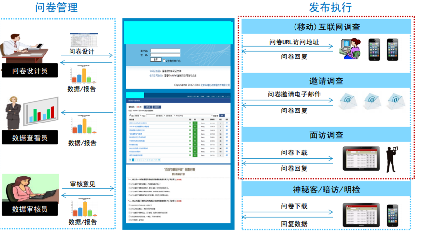Image resolution: width=421 pixels, height=232 pixels.
Task: Click '数据/报告' under the reviewer chart
Action: (83, 222)
